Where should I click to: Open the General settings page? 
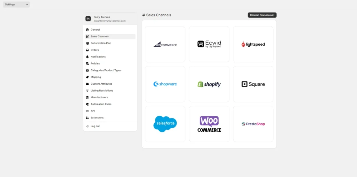tap(95, 30)
